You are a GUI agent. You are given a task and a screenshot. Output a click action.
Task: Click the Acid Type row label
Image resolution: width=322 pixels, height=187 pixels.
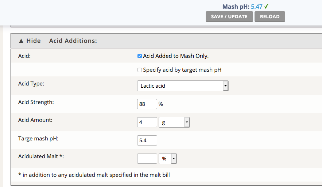click(31, 84)
